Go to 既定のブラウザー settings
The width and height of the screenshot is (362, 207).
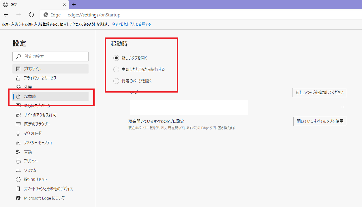[50, 124]
